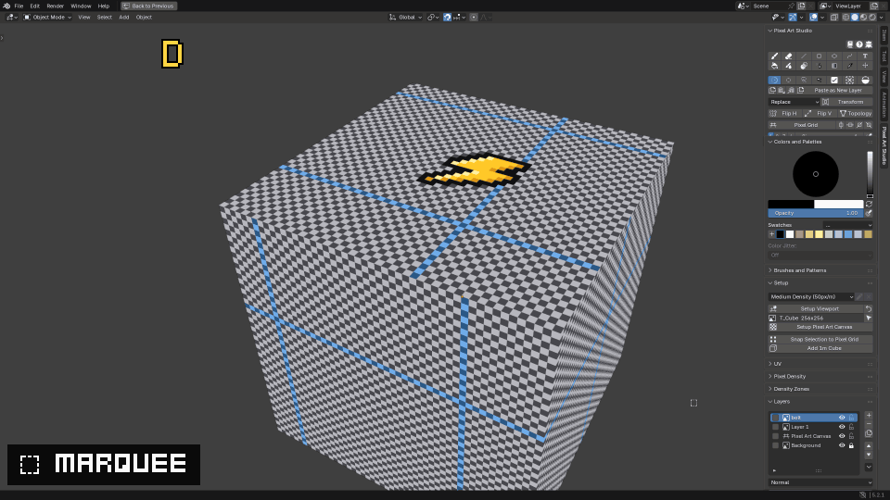The image size is (890, 500).
Task: Open the Help menu
Action: pyautogui.click(x=103, y=6)
